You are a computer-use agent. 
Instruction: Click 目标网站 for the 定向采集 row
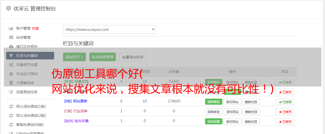pyautogui.click(x=232, y=121)
